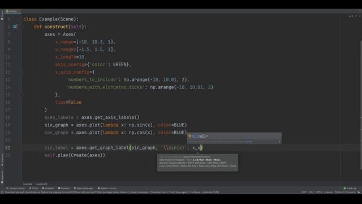Click on GREEN in the axis_config line
The height and width of the screenshot is (204, 362).
pos(119,65)
